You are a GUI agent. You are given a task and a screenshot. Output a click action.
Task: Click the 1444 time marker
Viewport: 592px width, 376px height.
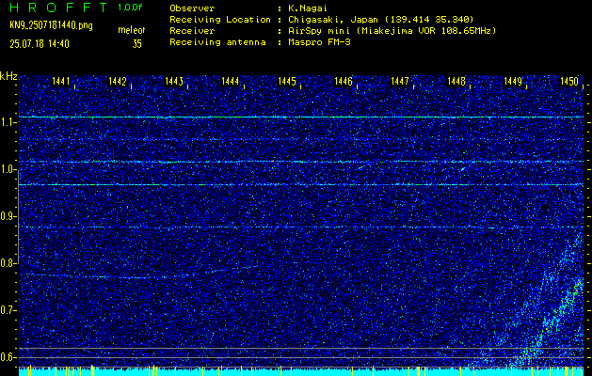click(231, 81)
